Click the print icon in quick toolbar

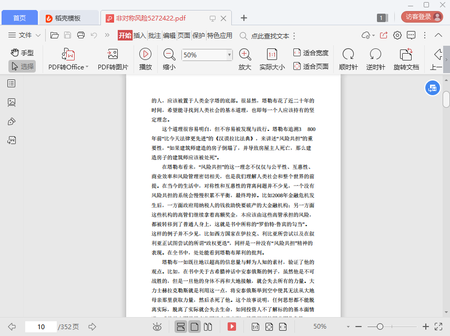[81, 35]
